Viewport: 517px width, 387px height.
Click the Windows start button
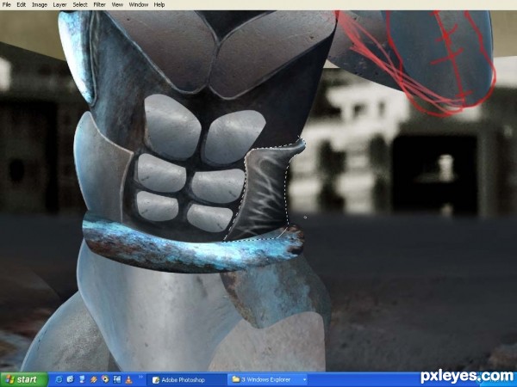click(24, 380)
